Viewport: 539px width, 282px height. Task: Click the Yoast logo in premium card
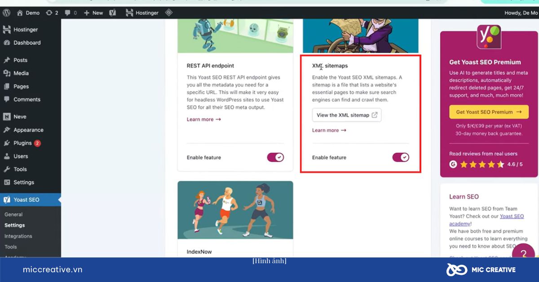pos(489,37)
